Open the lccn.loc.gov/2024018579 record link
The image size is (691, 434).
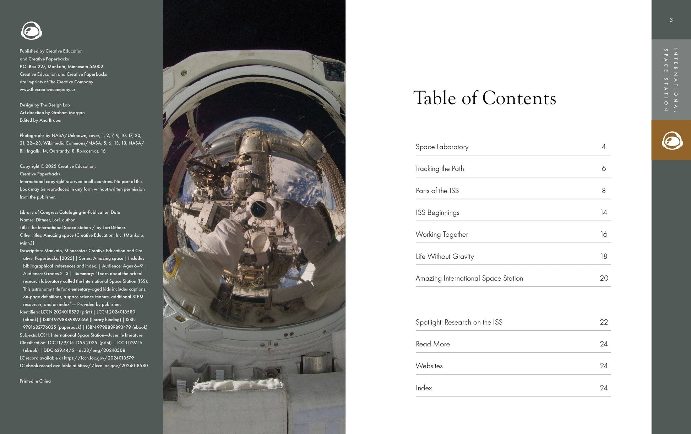coord(99,358)
